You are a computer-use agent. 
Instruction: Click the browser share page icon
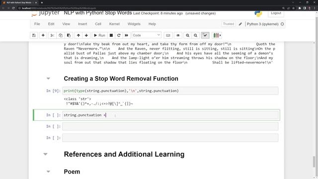point(288,8)
